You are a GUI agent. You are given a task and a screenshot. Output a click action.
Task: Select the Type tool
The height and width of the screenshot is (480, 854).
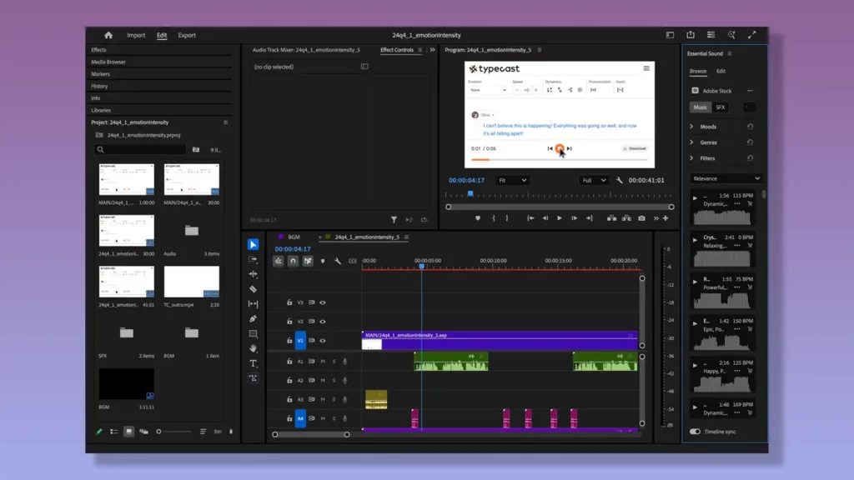pos(253,363)
